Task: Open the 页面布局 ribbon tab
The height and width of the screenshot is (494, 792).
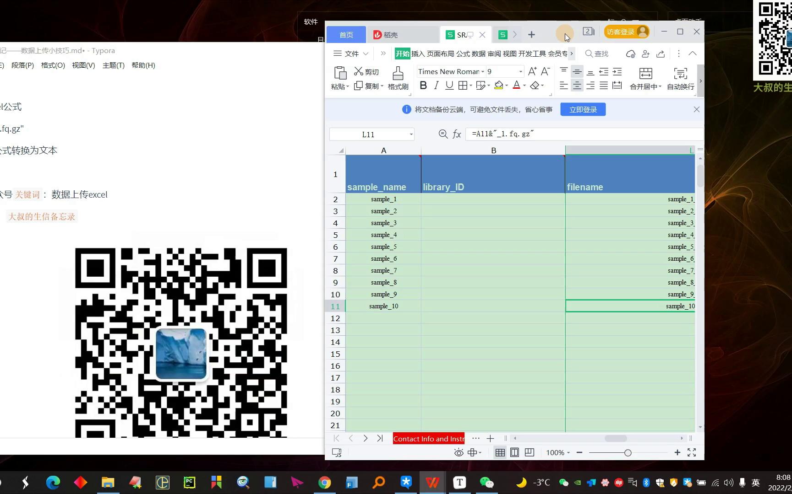Action: (x=440, y=54)
